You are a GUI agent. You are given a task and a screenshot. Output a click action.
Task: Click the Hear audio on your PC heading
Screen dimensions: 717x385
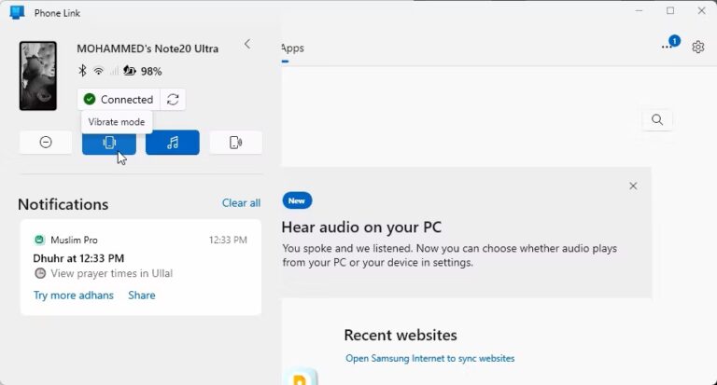pos(361,227)
